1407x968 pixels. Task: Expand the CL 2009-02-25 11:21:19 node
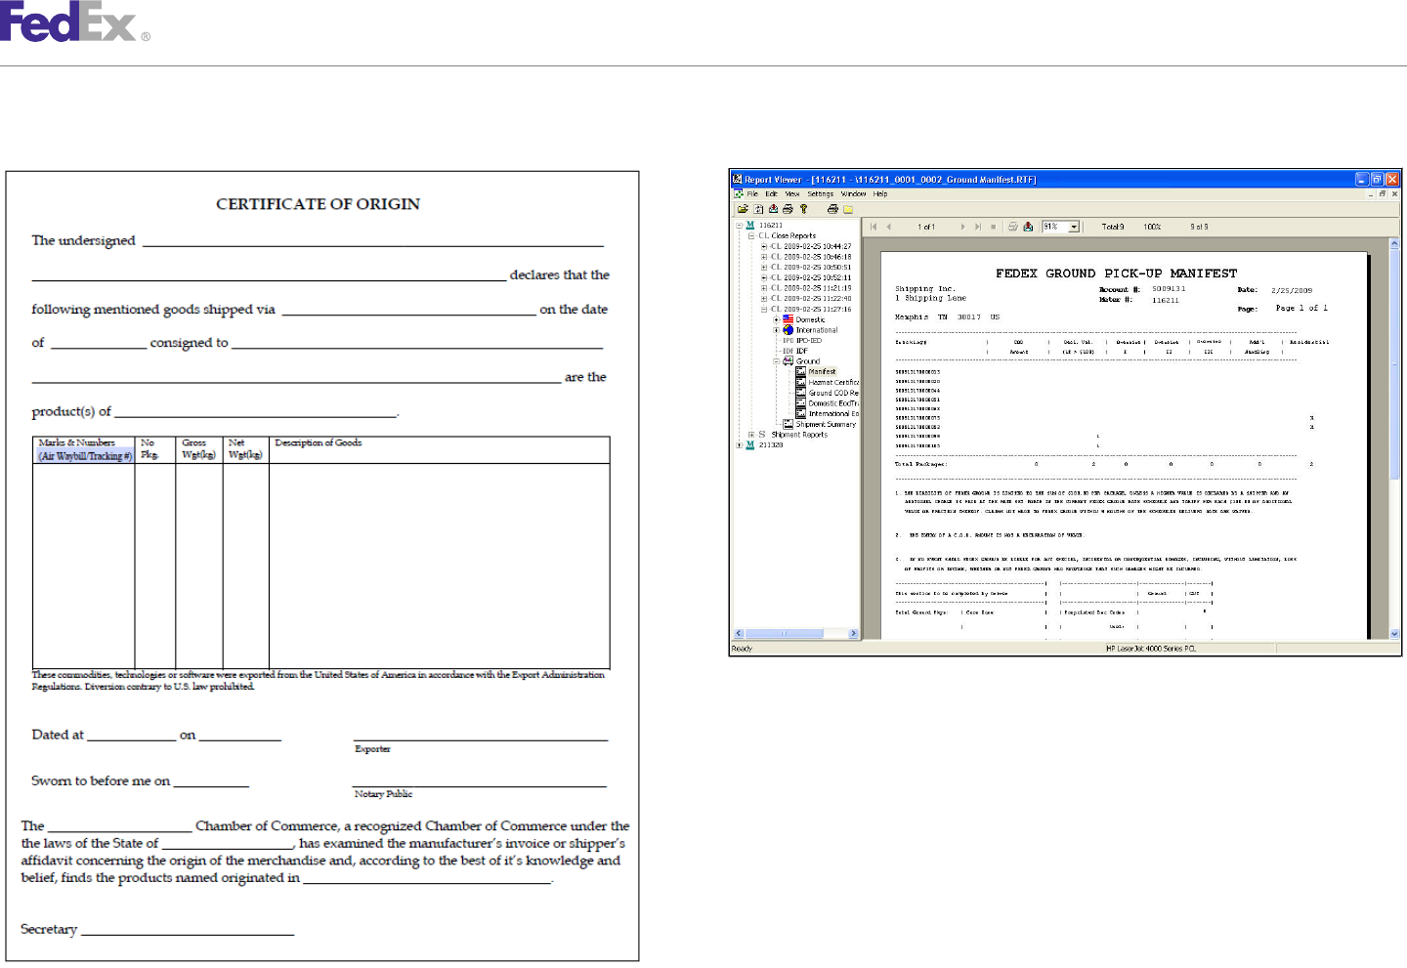(x=764, y=288)
